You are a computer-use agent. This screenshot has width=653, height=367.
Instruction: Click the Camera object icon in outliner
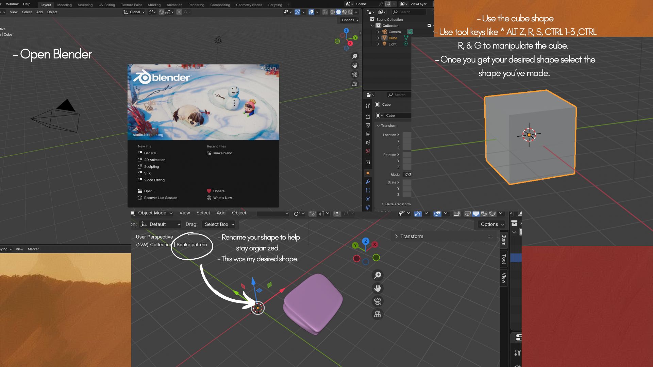coord(384,32)
